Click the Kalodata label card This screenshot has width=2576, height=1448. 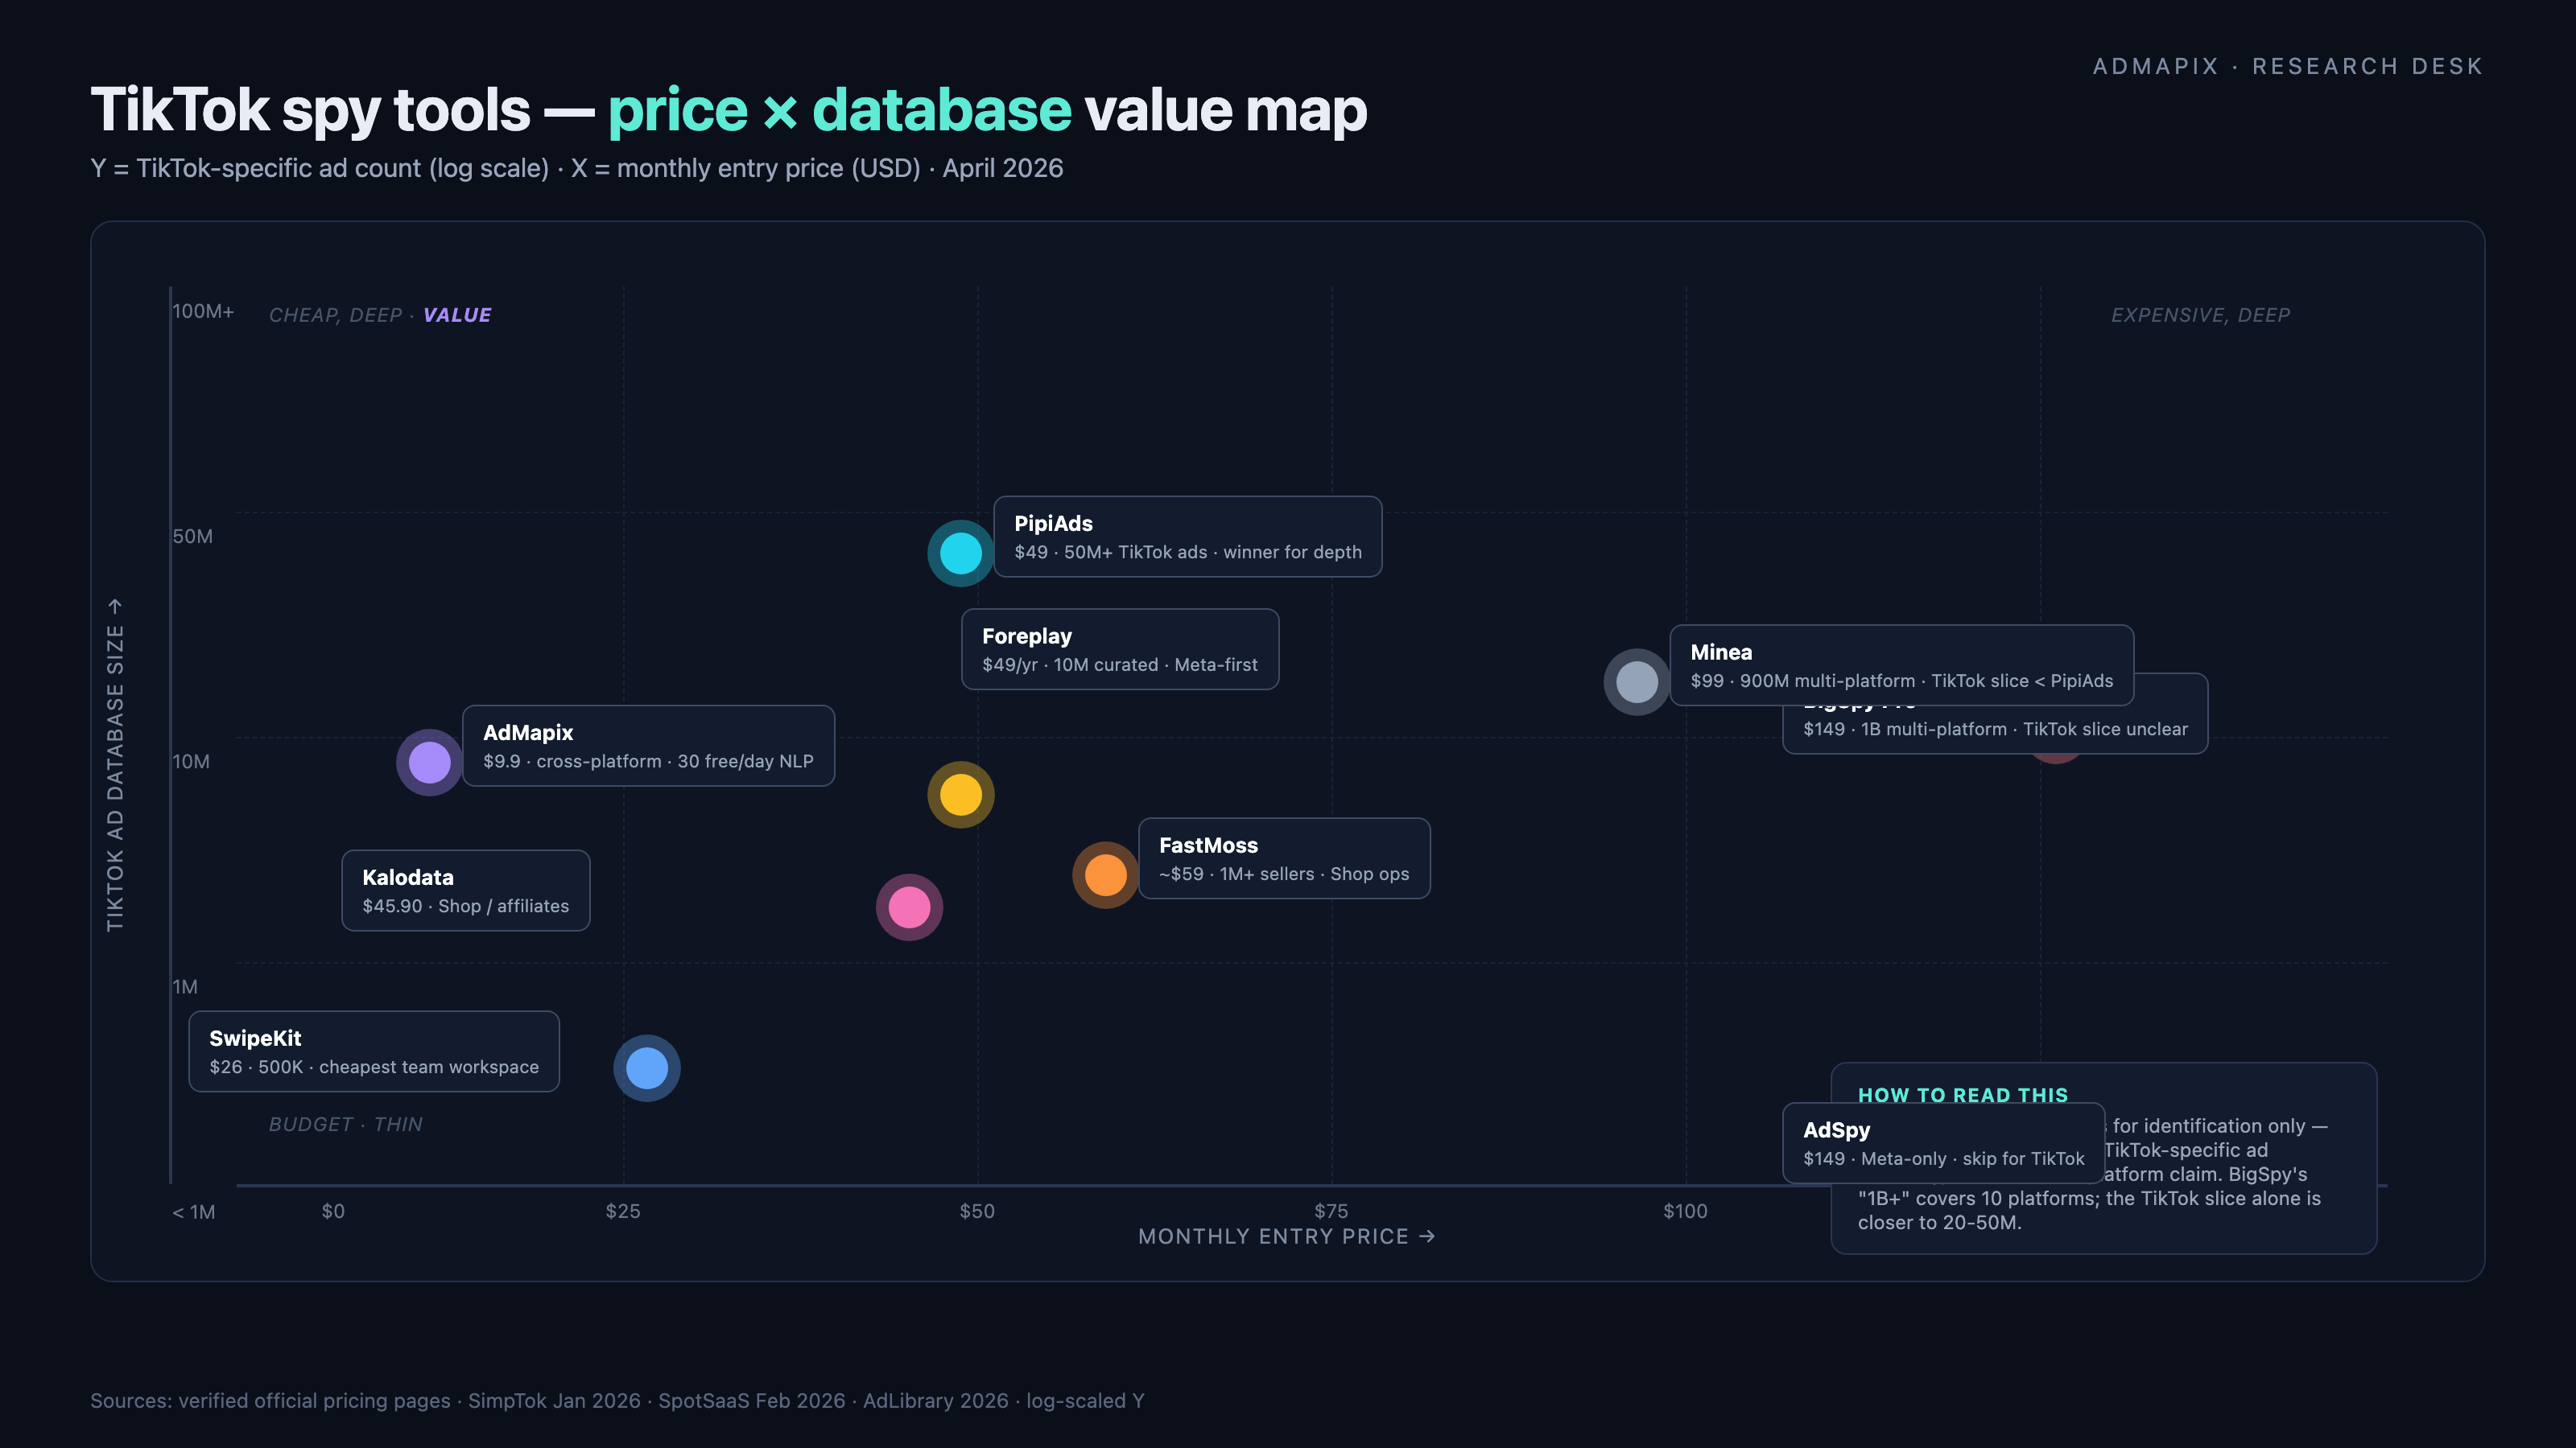465,891
